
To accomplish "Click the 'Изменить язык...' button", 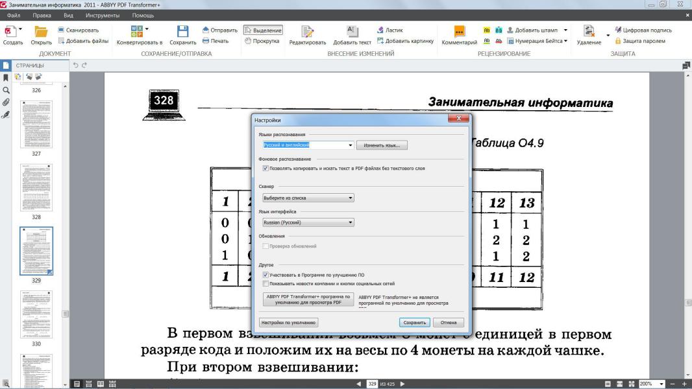I will tap(382, 145).
